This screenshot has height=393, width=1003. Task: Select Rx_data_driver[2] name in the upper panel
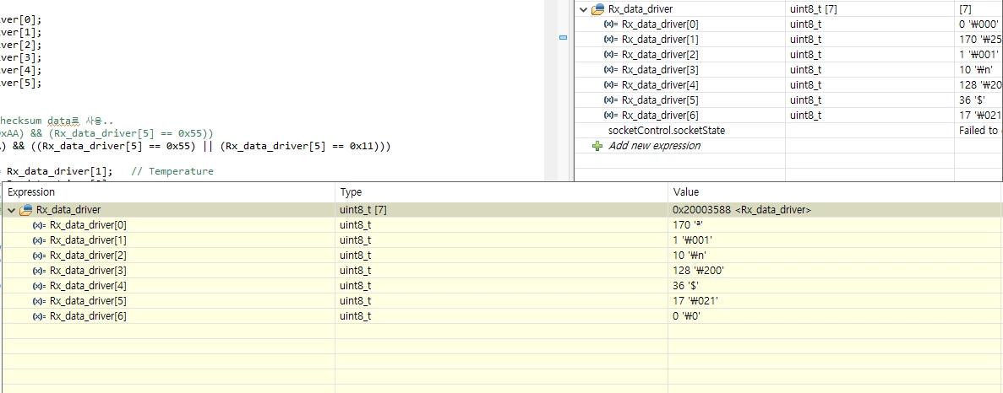660,55
